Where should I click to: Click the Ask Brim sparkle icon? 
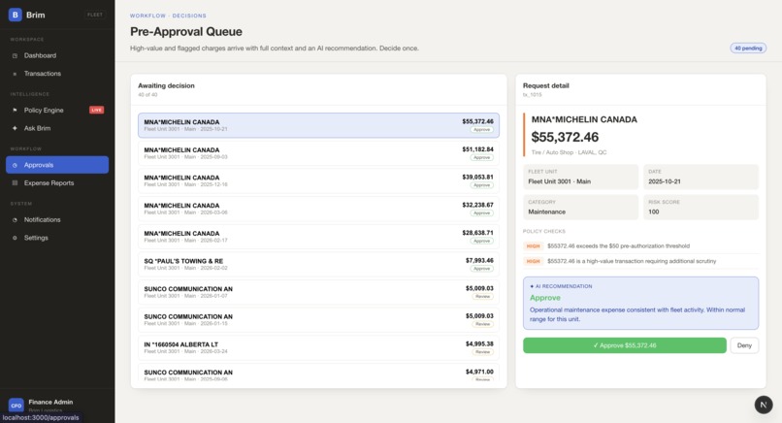(x=15, y=128)
